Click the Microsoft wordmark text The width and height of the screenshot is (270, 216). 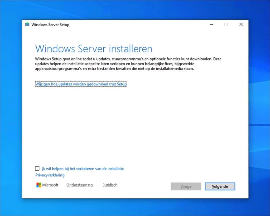[x=50, y=185]
